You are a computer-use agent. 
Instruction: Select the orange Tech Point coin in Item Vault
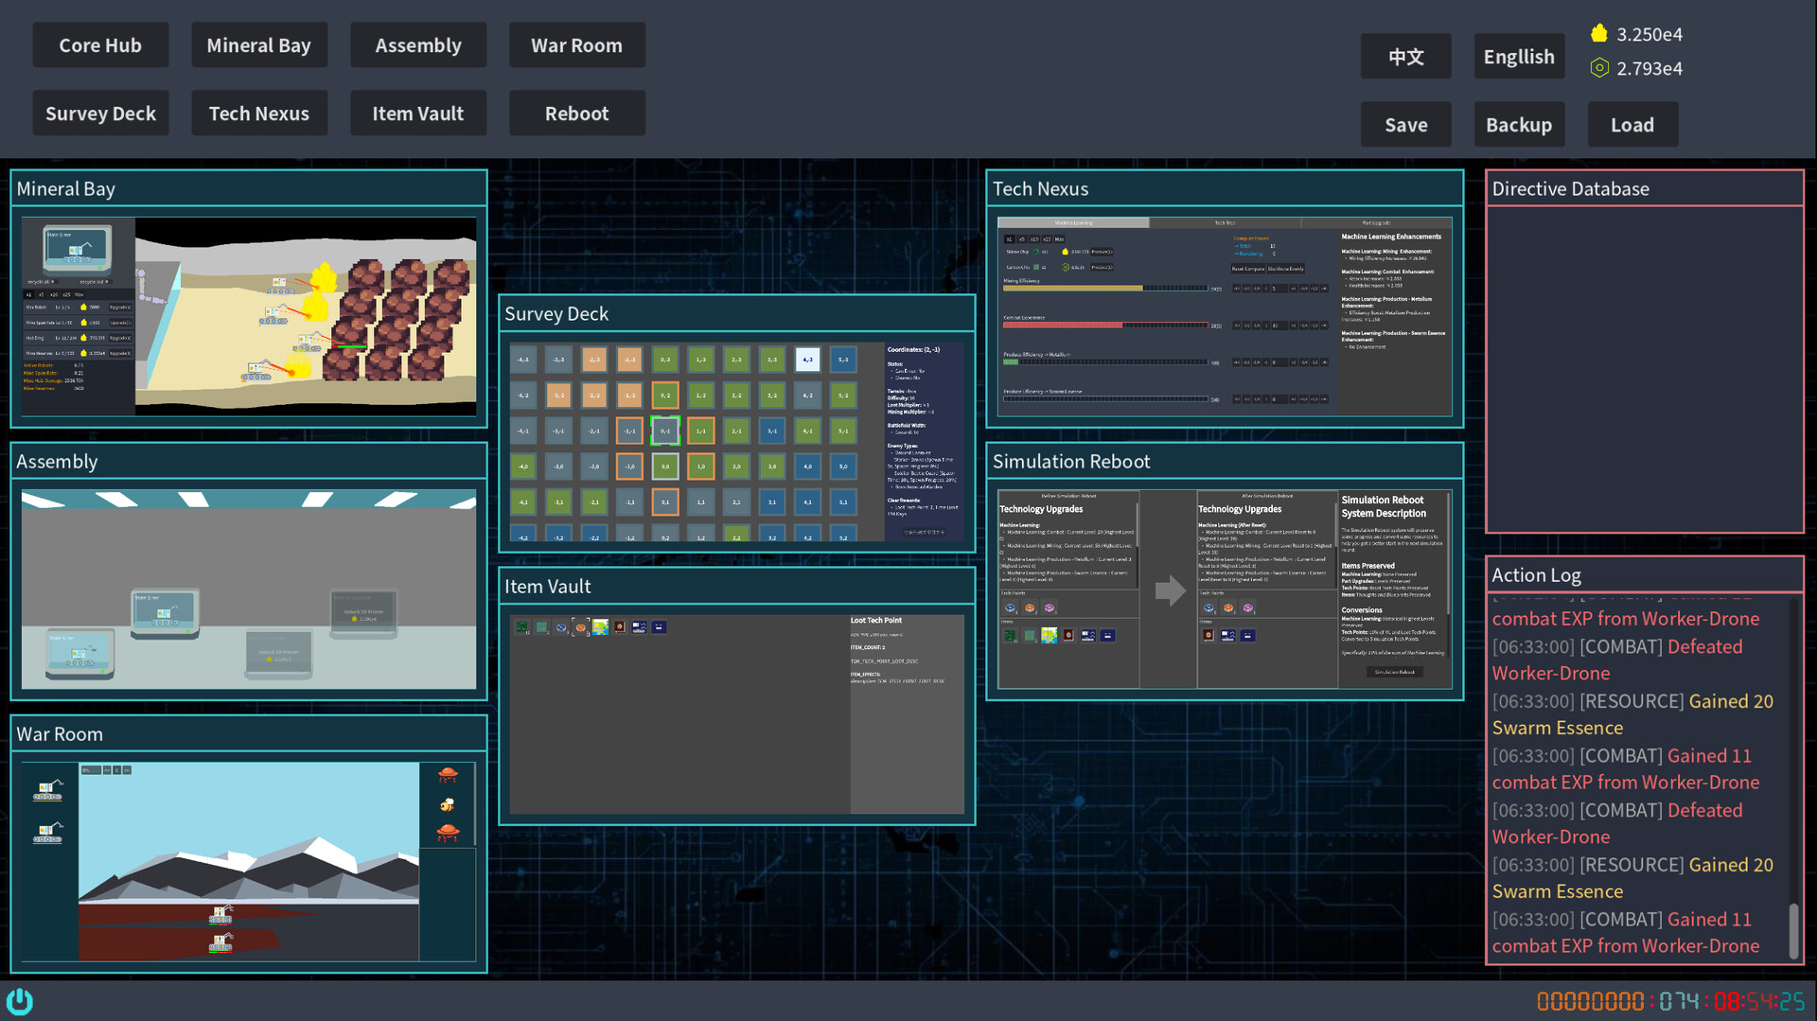point(581,626)
